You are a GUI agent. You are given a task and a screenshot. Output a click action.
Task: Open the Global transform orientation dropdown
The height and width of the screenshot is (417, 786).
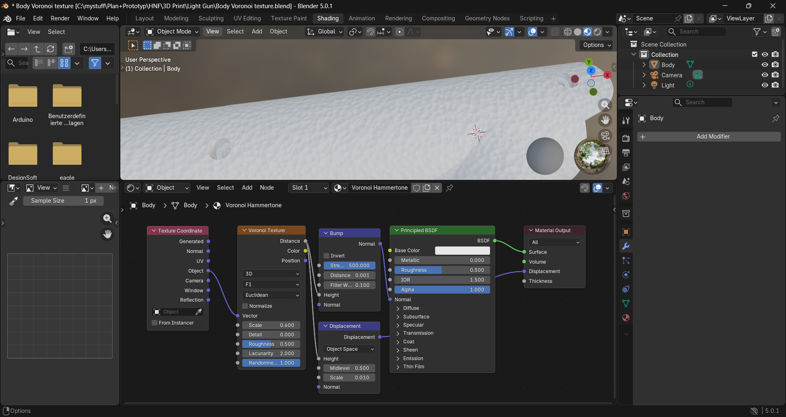[x=325, y=32]
